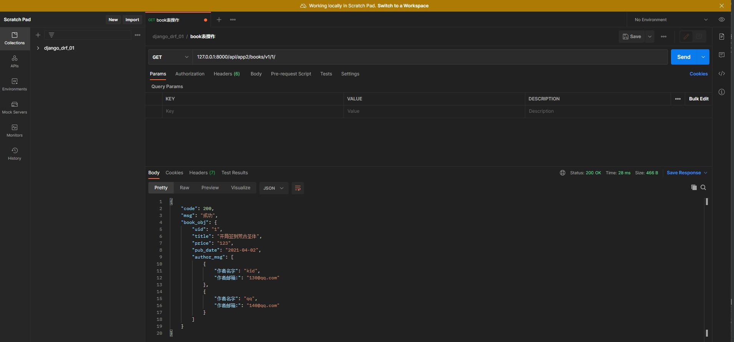The width and height of the screenshot is (734, 342).
Task: Click the Send button
Action: 684,57
